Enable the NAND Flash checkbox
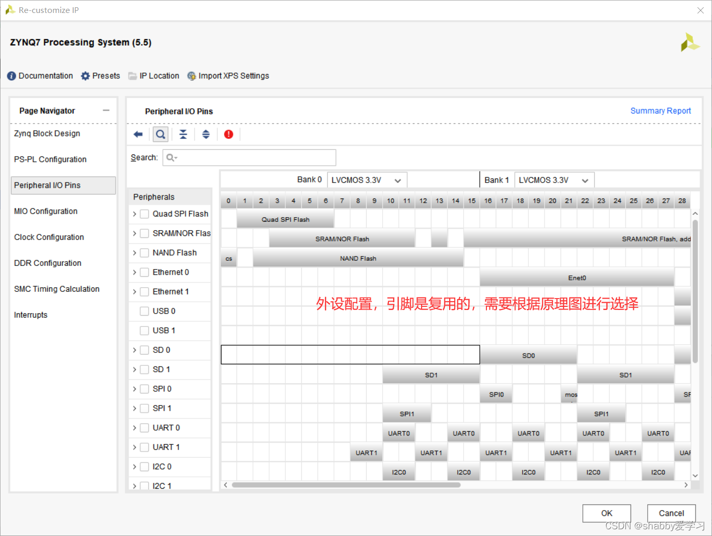Viewport: 712px width, 536px height. [145, 253]
